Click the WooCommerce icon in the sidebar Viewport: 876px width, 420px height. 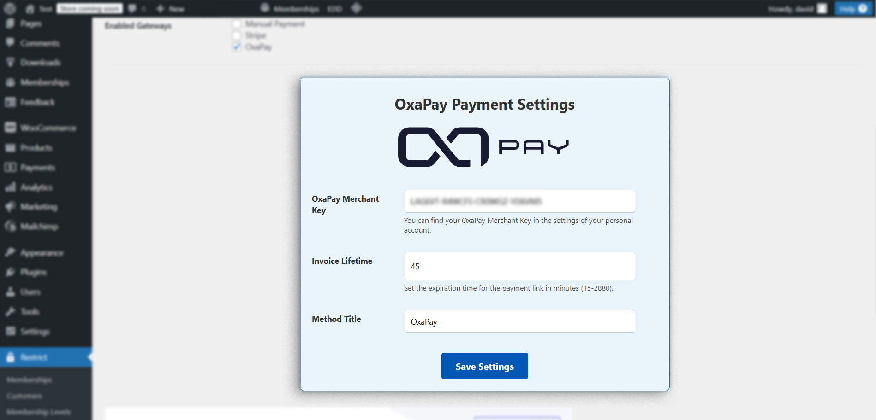coord(10,128)
